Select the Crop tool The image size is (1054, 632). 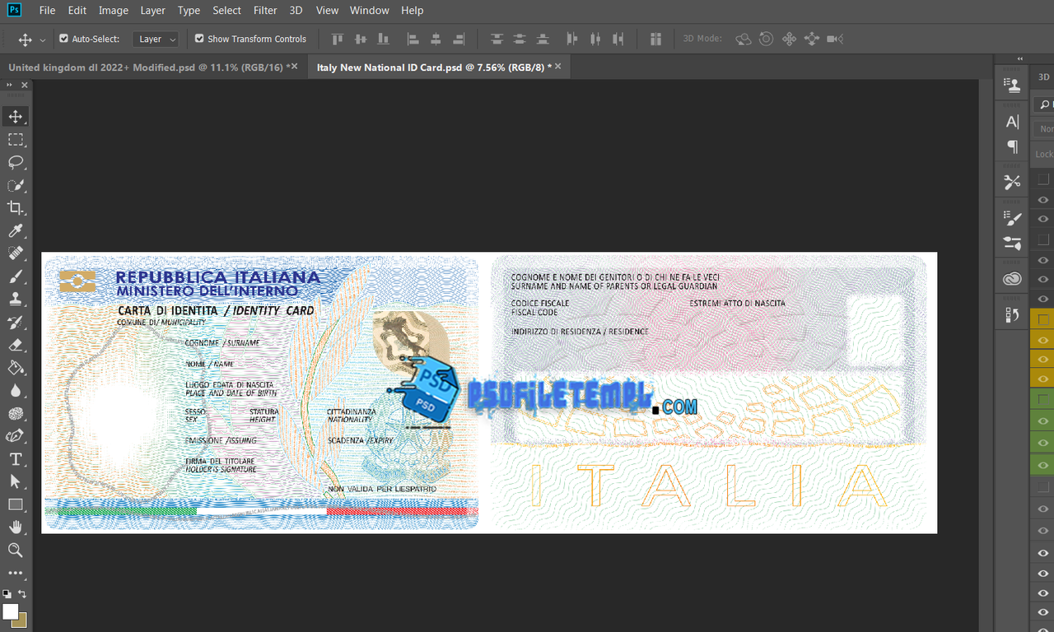click(x=16, y=207)
